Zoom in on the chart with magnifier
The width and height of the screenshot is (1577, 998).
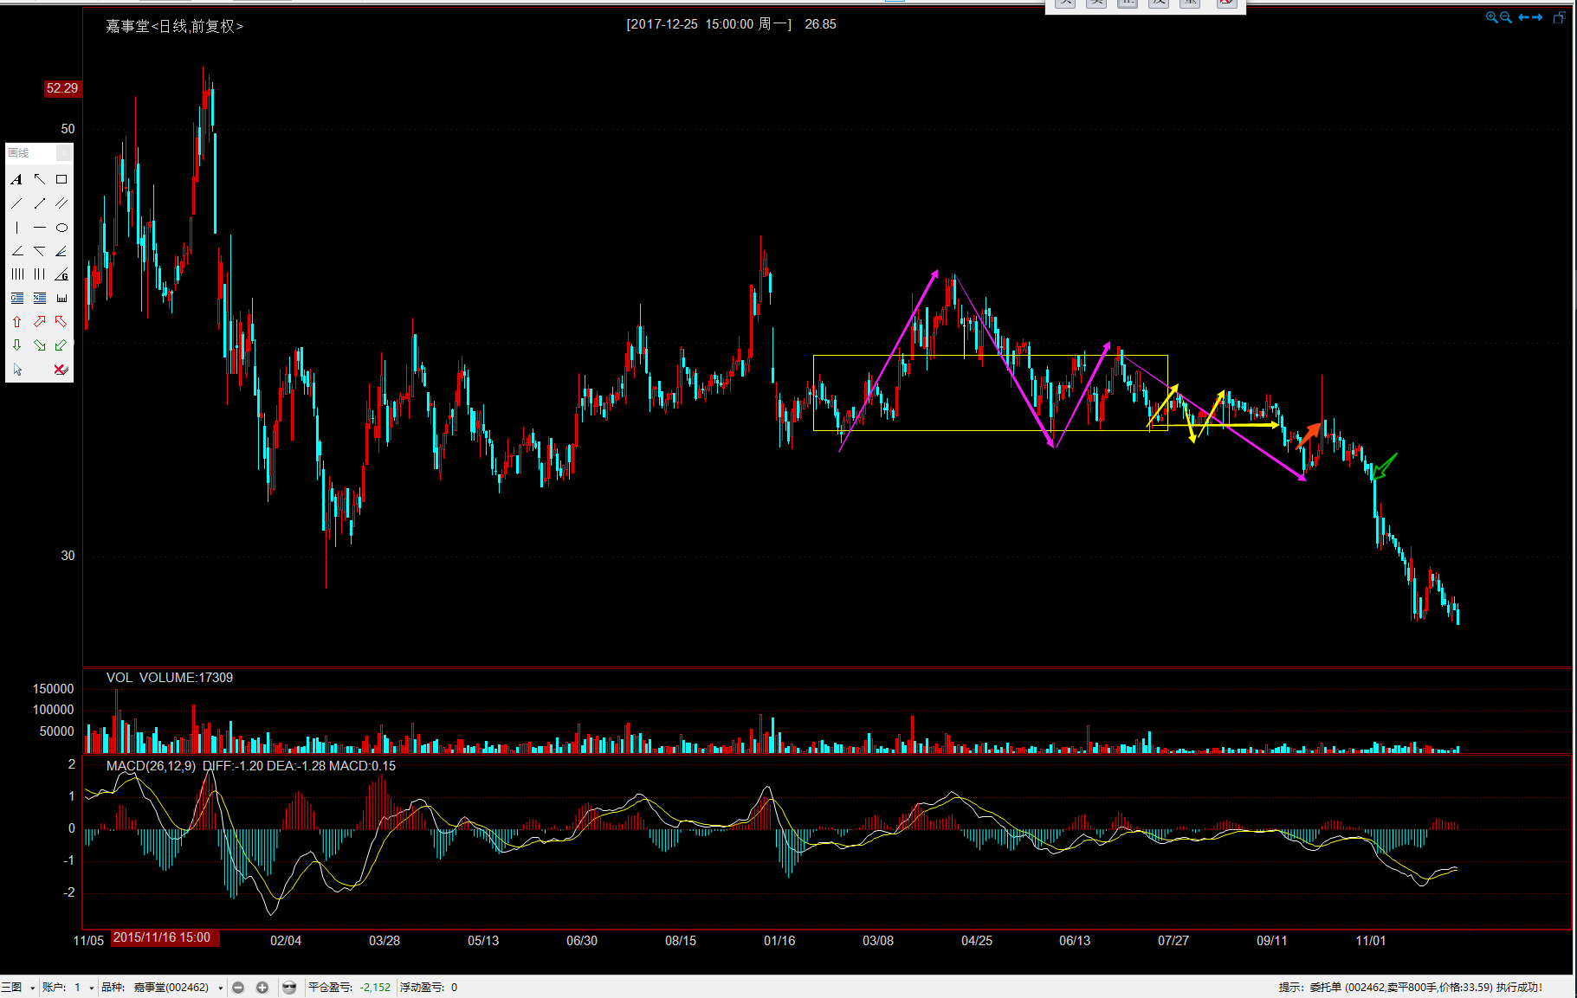1491,17
